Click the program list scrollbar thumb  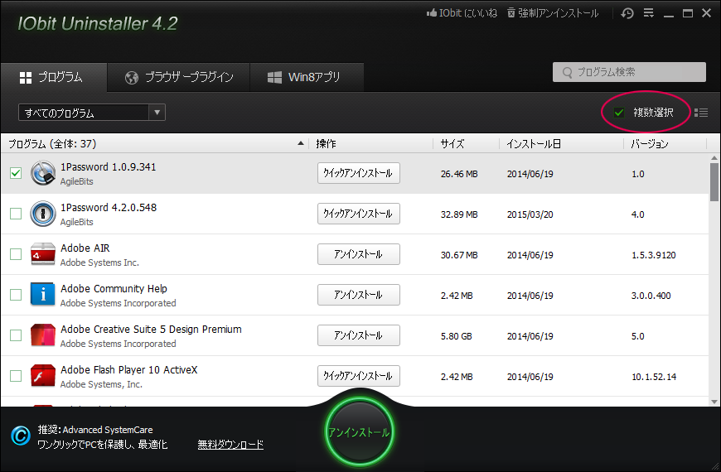pyautogui.click(x=714, y=182)
